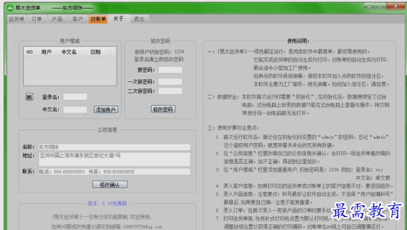
Task: Click the 使用说明 heading
Action: pyautogui.click(x=298, y=41)
